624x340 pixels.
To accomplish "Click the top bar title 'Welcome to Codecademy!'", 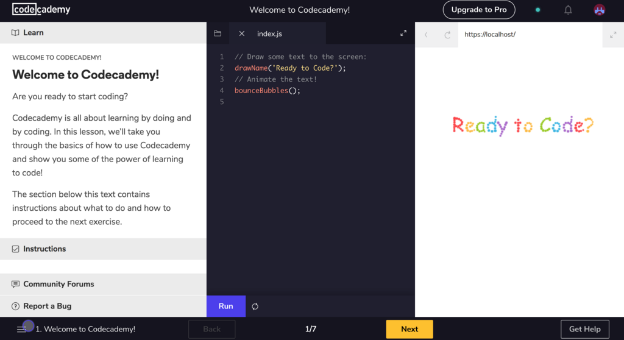I will coord(300,10).
